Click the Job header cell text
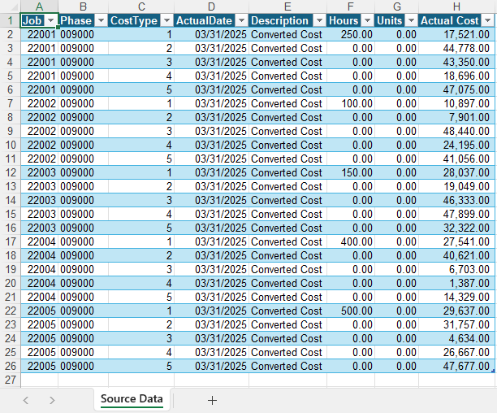This screenshot has width=497, height=413. click(32, 20)
